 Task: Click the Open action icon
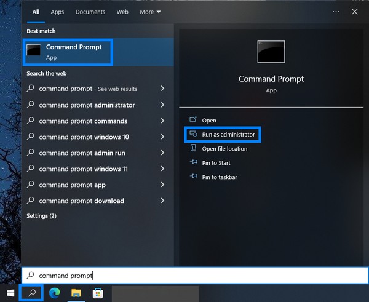tap(193, 120)
